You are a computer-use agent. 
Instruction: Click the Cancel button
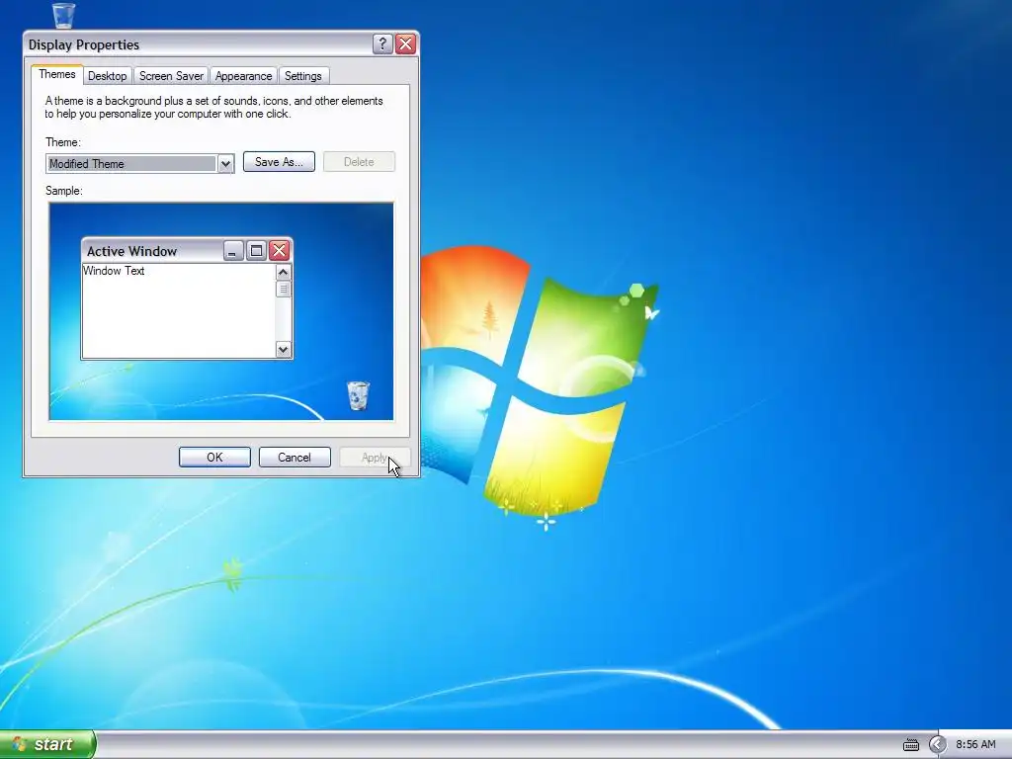(x=295, y=457)
